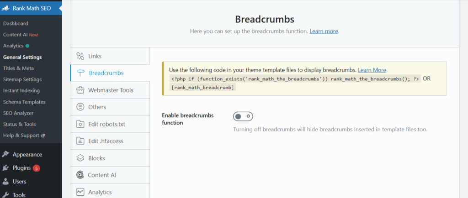Select the Breadcrumbs signpost icon
The image size is (468, 198).
[80, 73]
